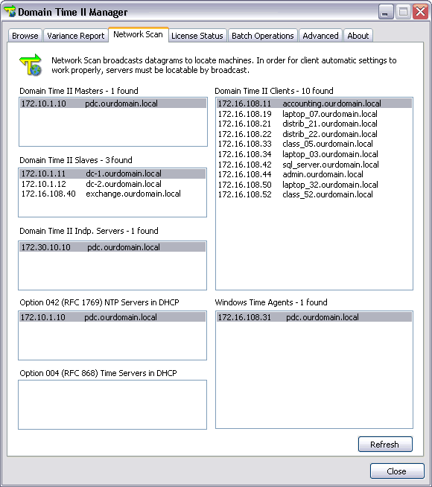Select slave dc-2.ourdomain.local row
Viewport: 432px width, 487px height.
tap(112, 184)
